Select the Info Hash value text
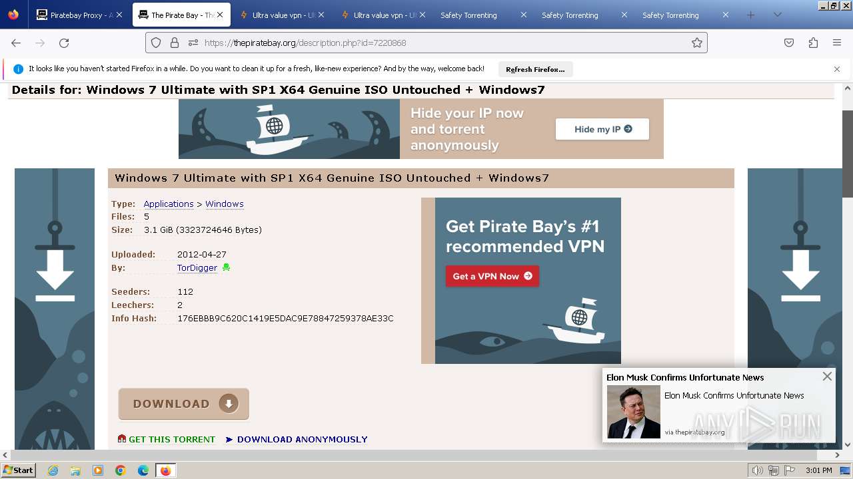Image resolution: width=853 pixels, height=479 pixels. pos(285,318)
